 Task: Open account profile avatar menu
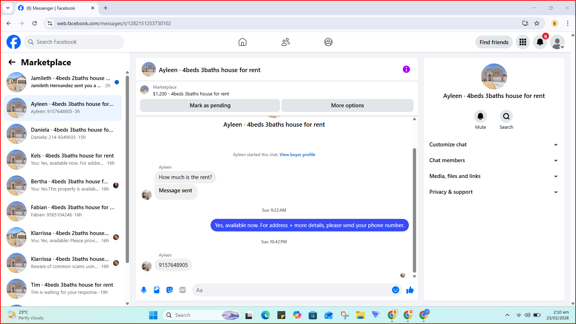(x=557, y=42)
